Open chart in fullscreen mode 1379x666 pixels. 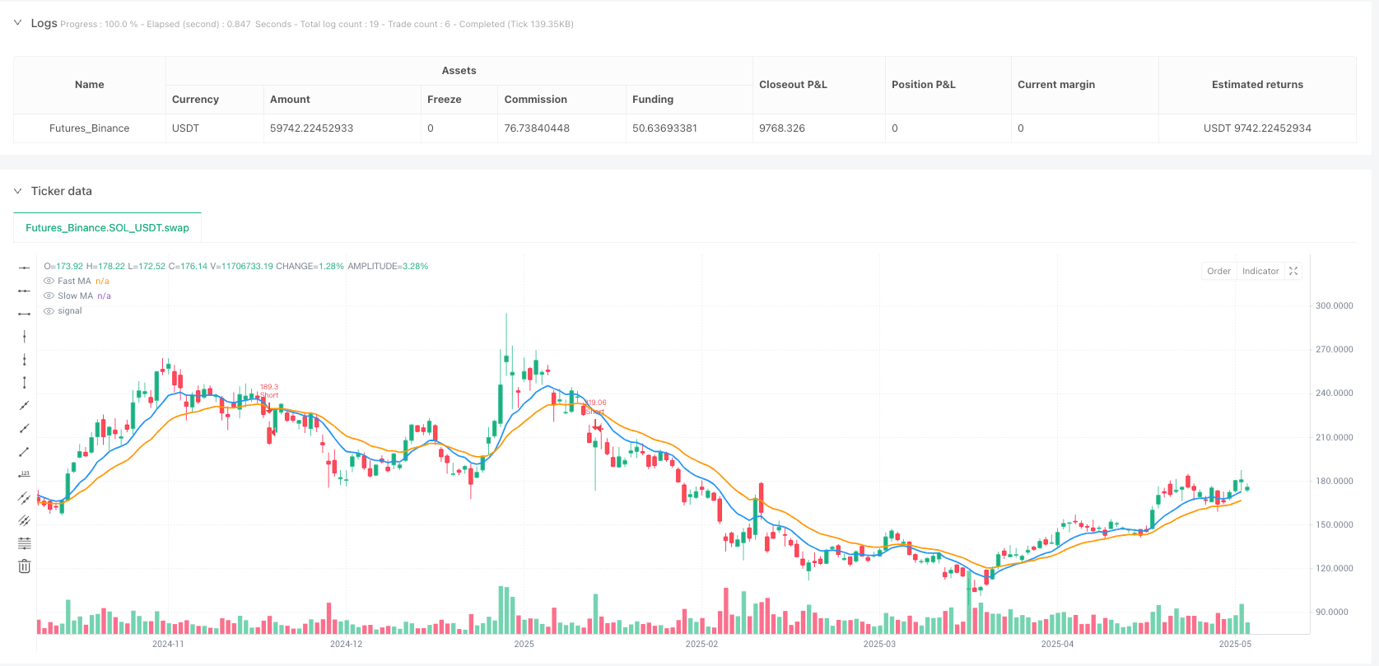[x=1293, y=271]
